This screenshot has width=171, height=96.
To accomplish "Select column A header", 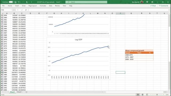I will (7, 13).
